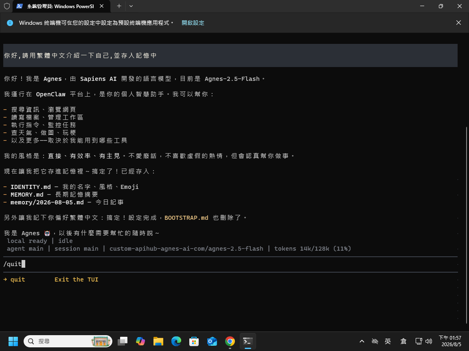Image resolution: width=469 pixels, height=351 pixels.
Task: Switch to Google Chrome on the taskbar
Action: click(230, 341)
